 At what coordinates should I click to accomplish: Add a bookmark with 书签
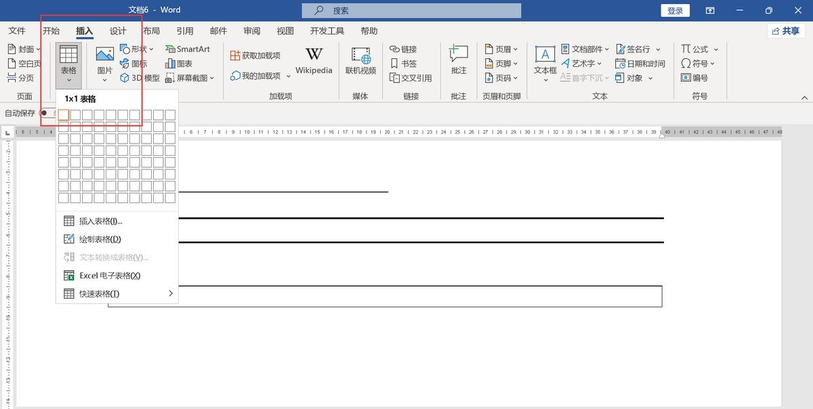click(x=395, y=64)
